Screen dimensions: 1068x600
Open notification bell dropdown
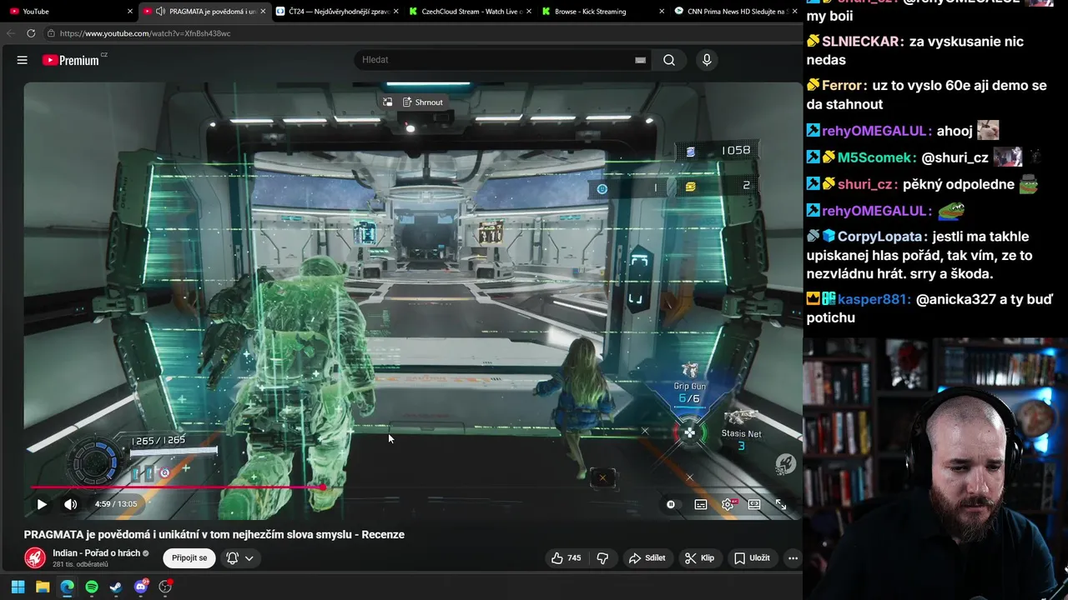click(x=240, y=558)
